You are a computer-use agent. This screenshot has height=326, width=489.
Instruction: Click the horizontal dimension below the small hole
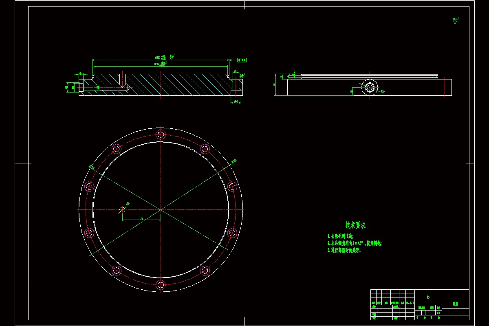click(x=141, y=219)
